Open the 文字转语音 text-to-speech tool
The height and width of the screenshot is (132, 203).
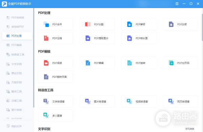click(55, 102)
